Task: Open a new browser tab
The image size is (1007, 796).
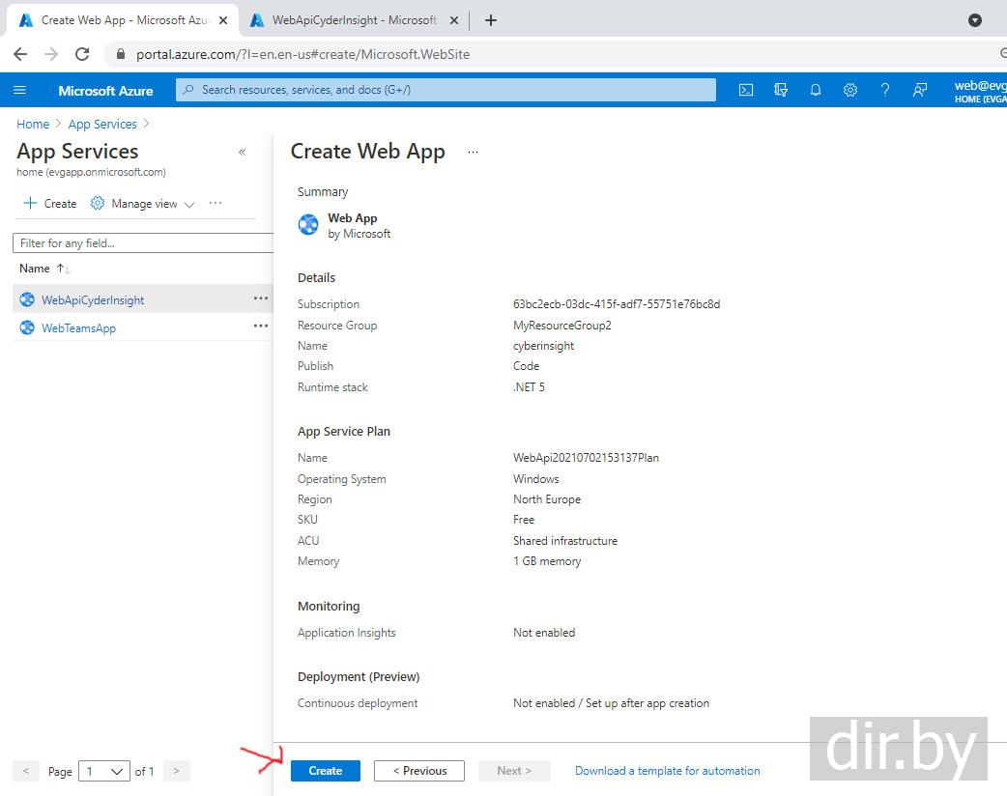Action: pyautogui.click(x=491, y=20)
